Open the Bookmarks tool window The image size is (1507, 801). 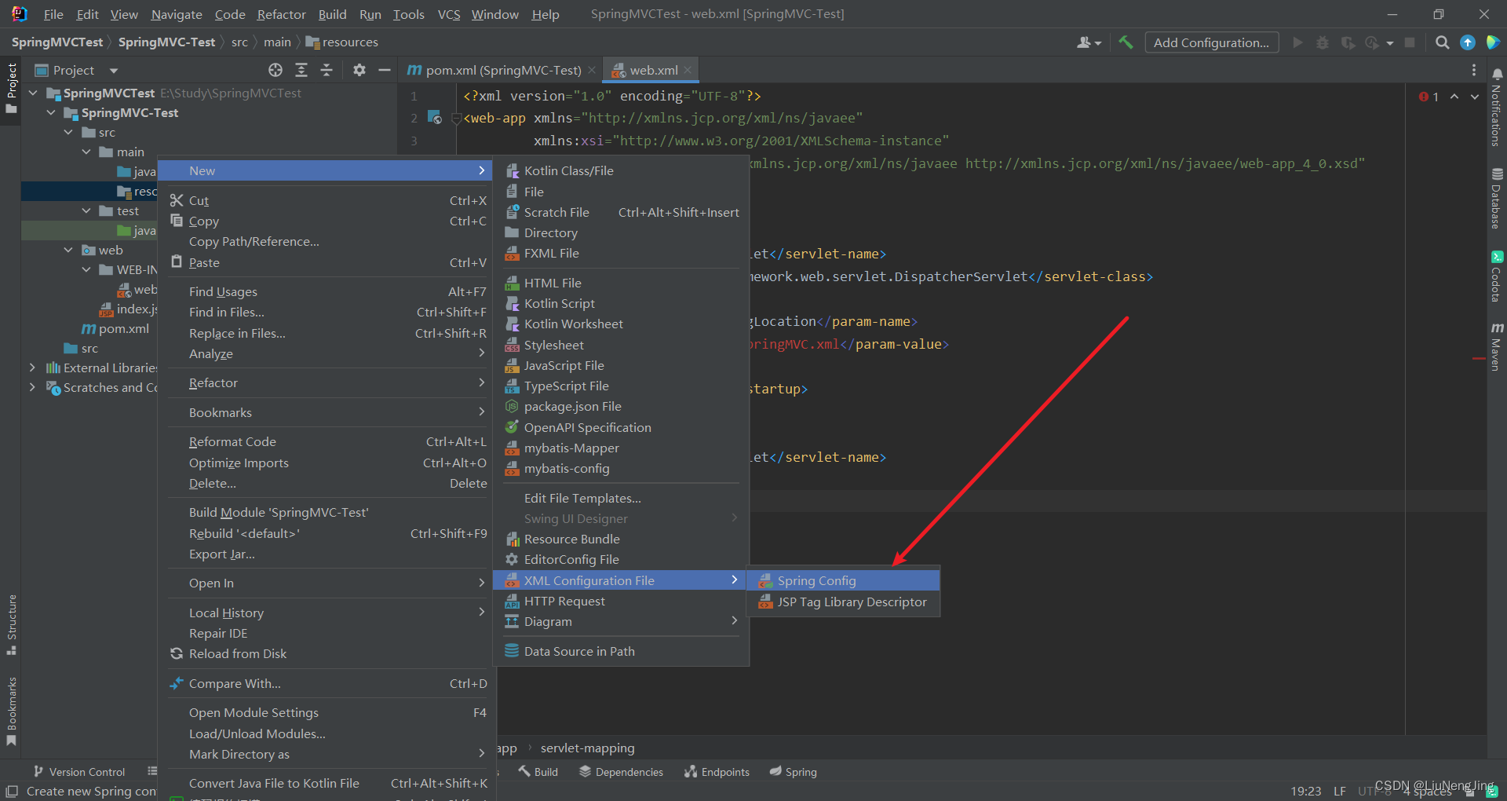coord(11,711)
